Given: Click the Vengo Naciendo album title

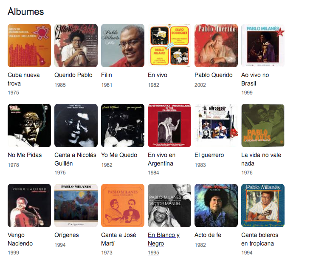Looking at the screenshot, I should (x=20, y=239).
